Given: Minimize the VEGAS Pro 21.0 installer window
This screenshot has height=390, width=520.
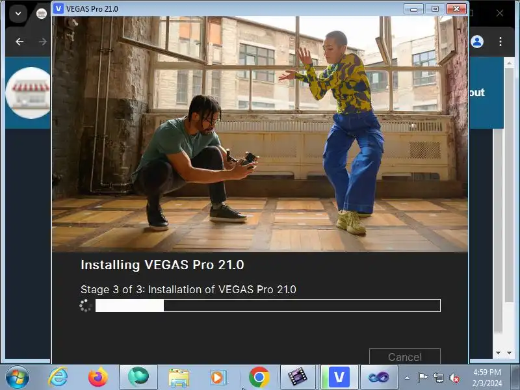Looking at the screenshot, I should tap(413, 9).
